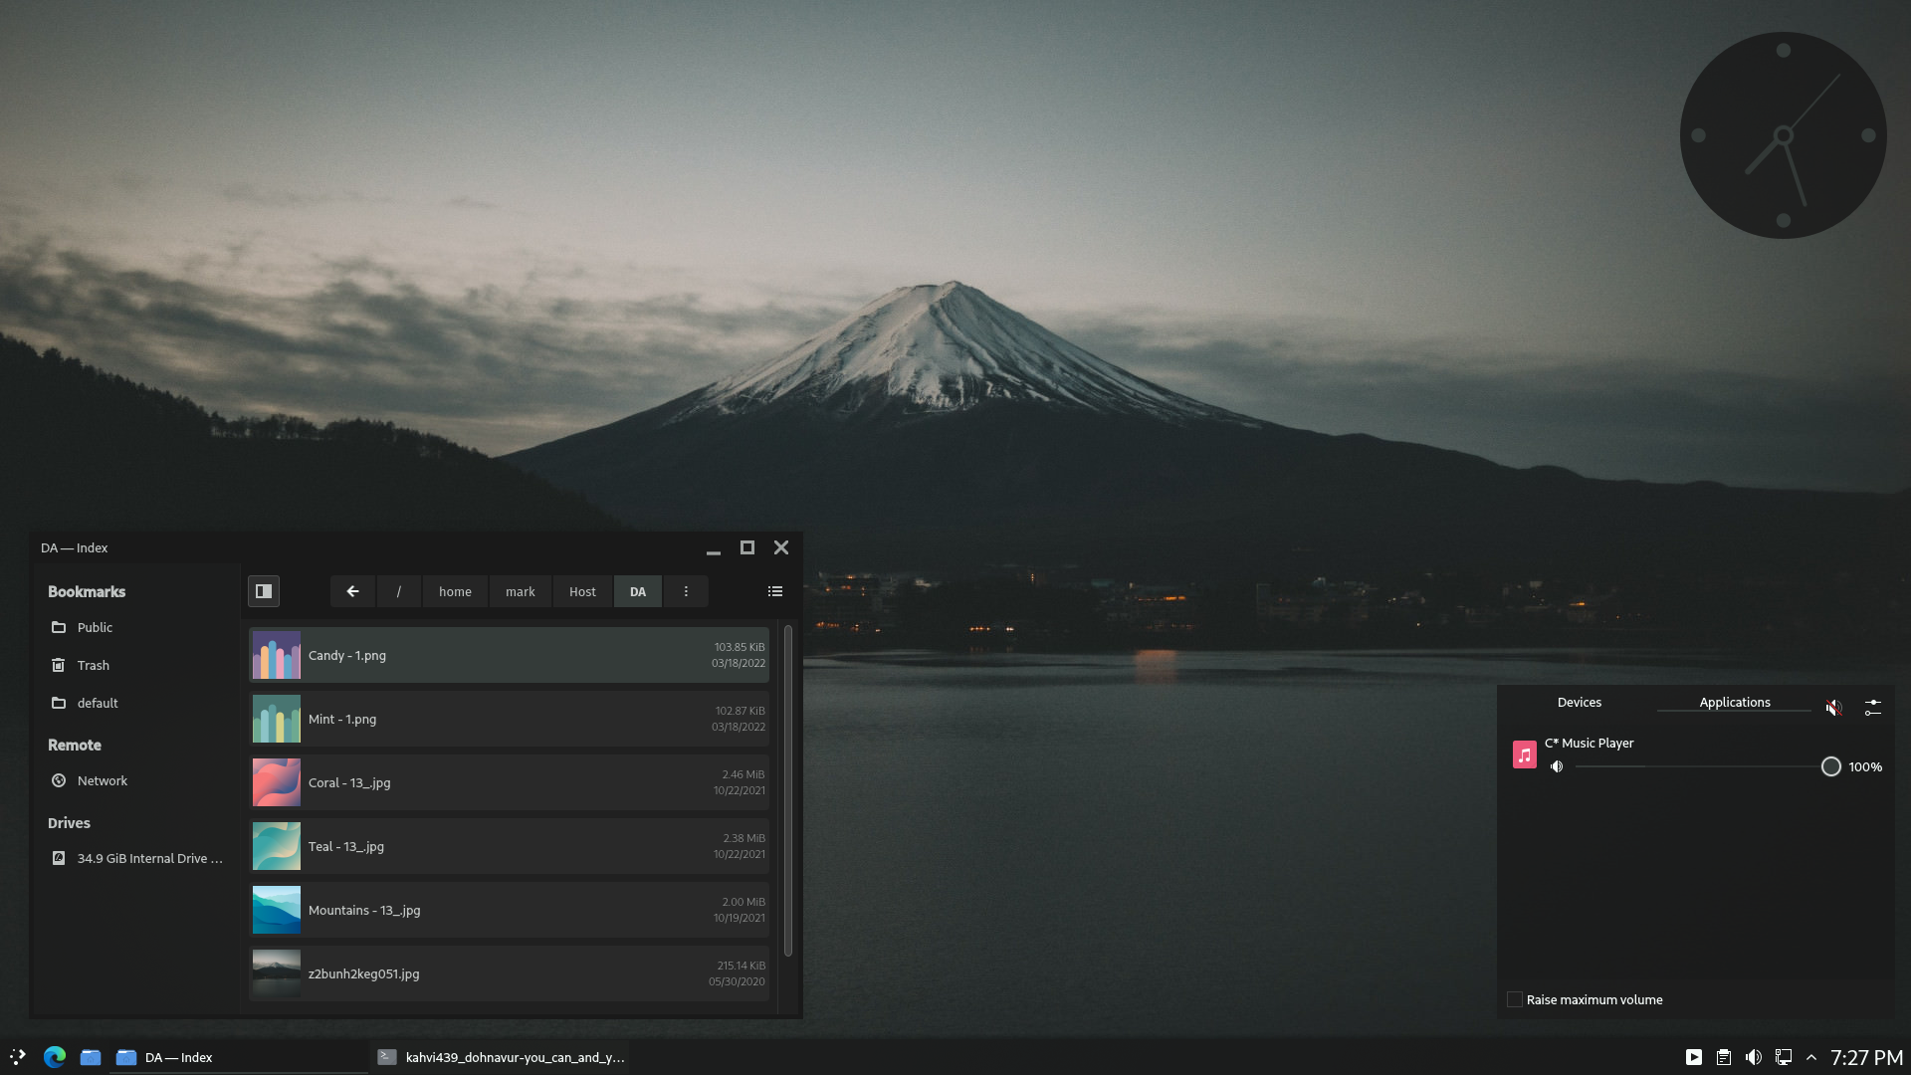This screenshot has width=1911, height=1075.
Task: Navigate to root slash breadcrumb
Action: pos(398,591)
